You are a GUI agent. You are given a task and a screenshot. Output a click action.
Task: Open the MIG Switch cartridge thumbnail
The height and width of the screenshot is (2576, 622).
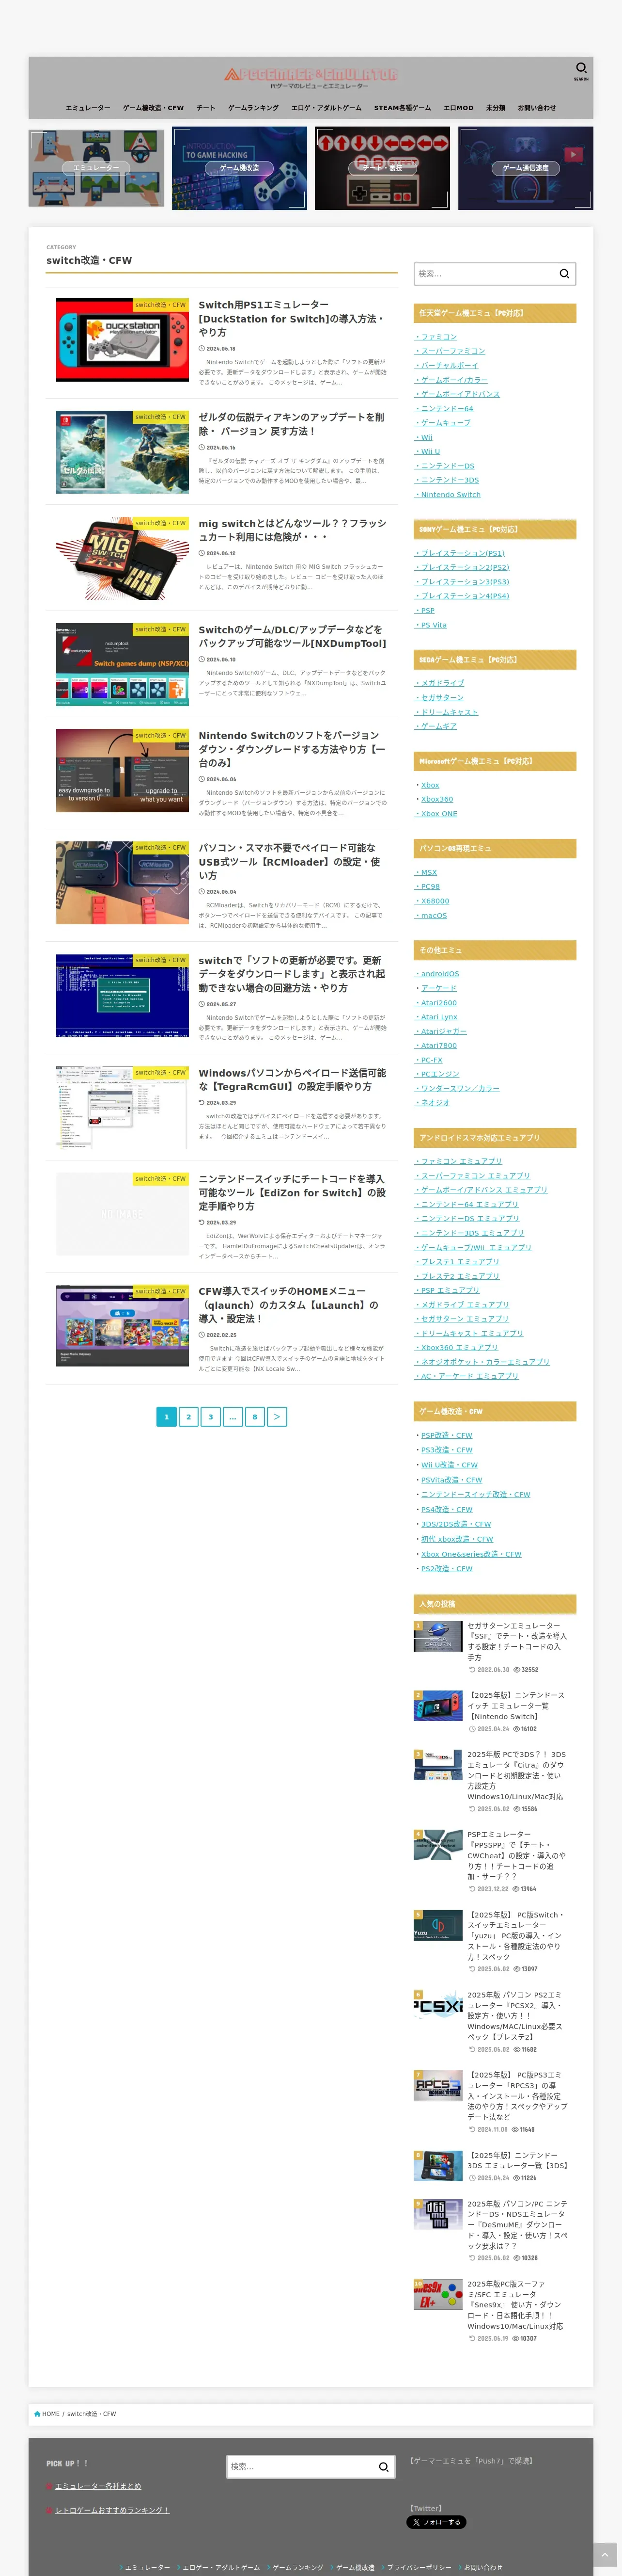pos(122,558)
